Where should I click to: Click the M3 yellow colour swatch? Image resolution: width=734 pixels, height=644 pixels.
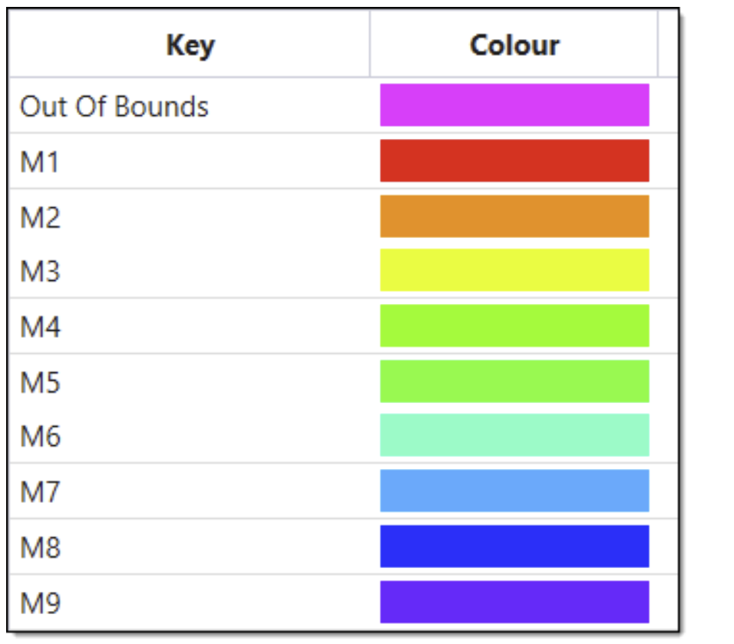pyautogui.click(x=514, y=270)
